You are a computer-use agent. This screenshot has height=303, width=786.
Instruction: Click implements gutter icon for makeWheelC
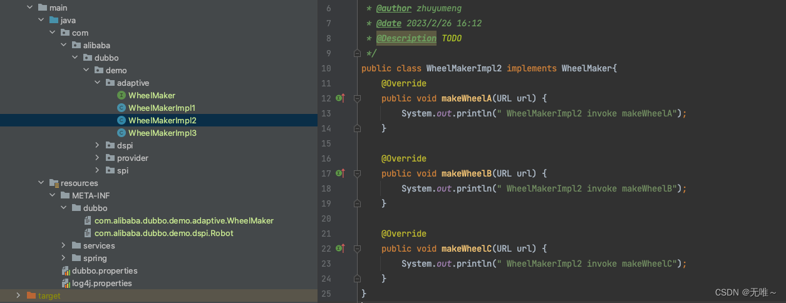pos(340,249)
